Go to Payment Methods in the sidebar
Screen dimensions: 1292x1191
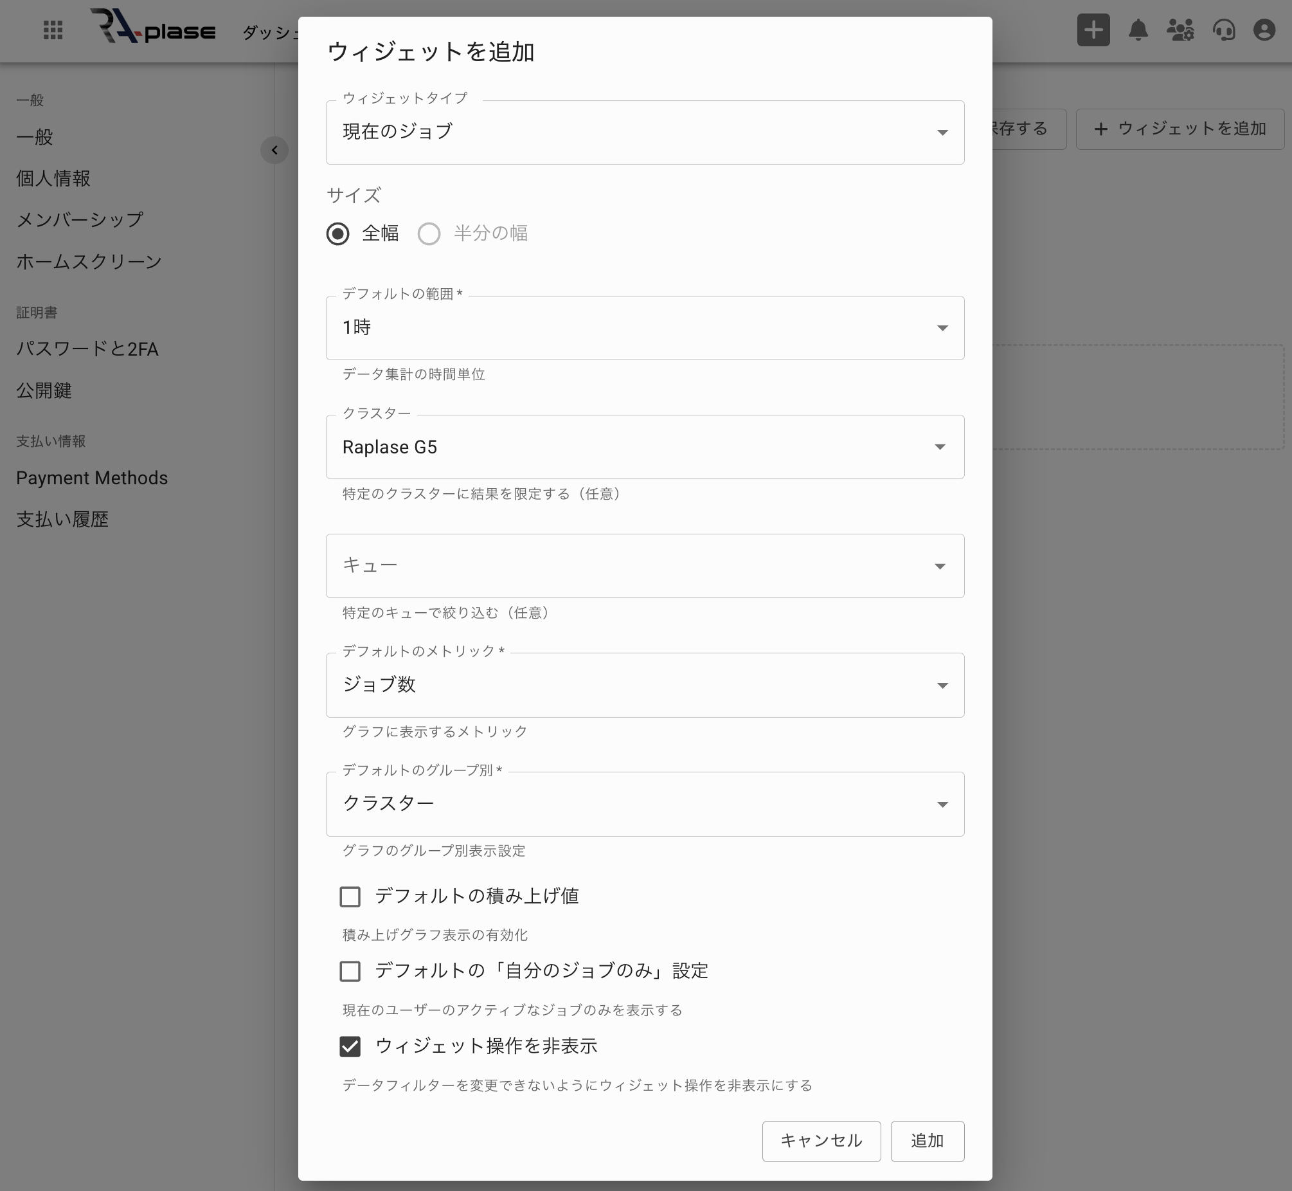(x=91, y=478)
